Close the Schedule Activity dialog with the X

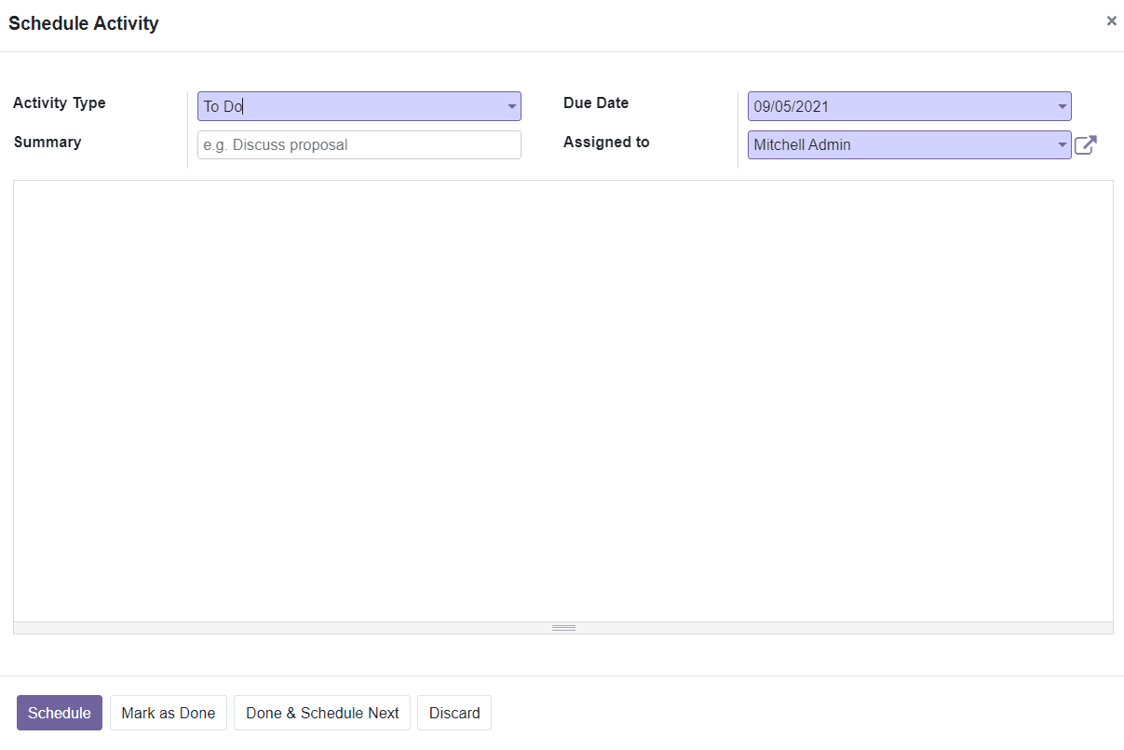(x=1111, y=20)
